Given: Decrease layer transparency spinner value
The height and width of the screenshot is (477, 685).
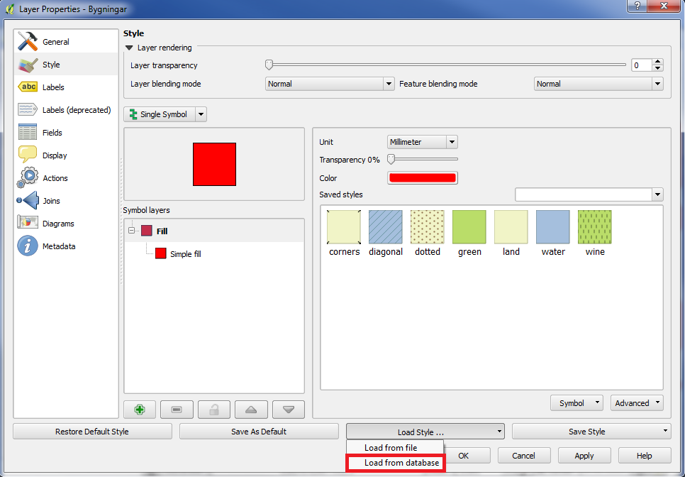Looking at the screenshot, I should pyautogui.click(x=657, y=68).
